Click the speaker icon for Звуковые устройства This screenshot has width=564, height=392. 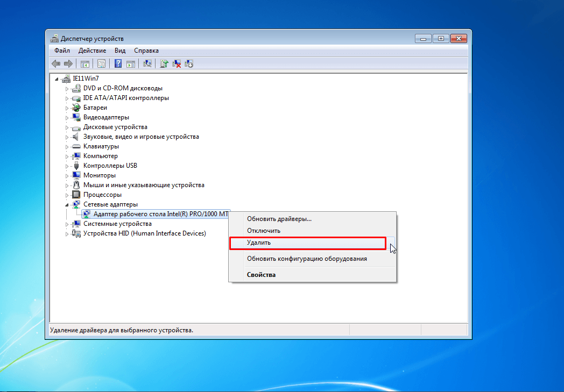75,137
